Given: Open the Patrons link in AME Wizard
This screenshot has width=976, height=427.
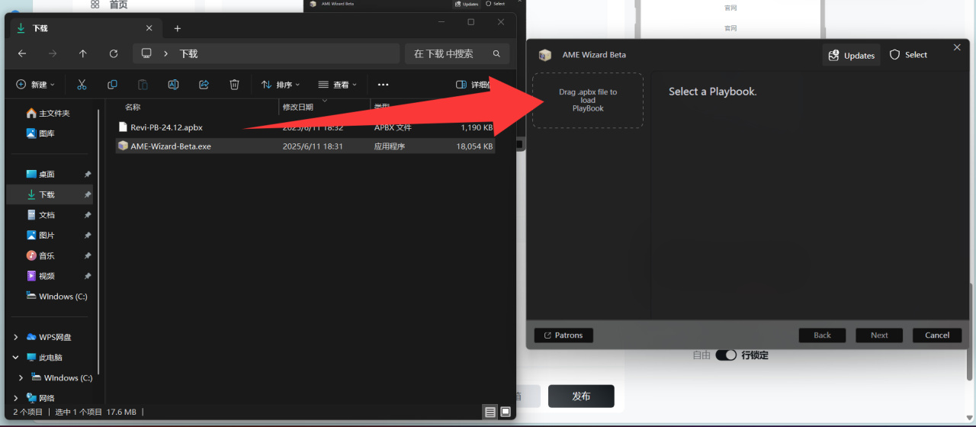Looking at the screenshot, I should [x=563, y=335].
